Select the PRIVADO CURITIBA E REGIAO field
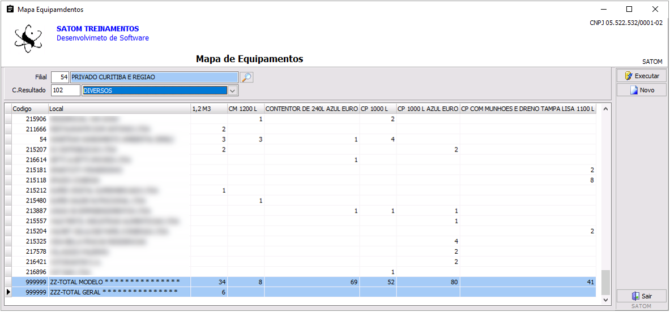This screenshot has height=312, width=670. [x=153, y=77]
